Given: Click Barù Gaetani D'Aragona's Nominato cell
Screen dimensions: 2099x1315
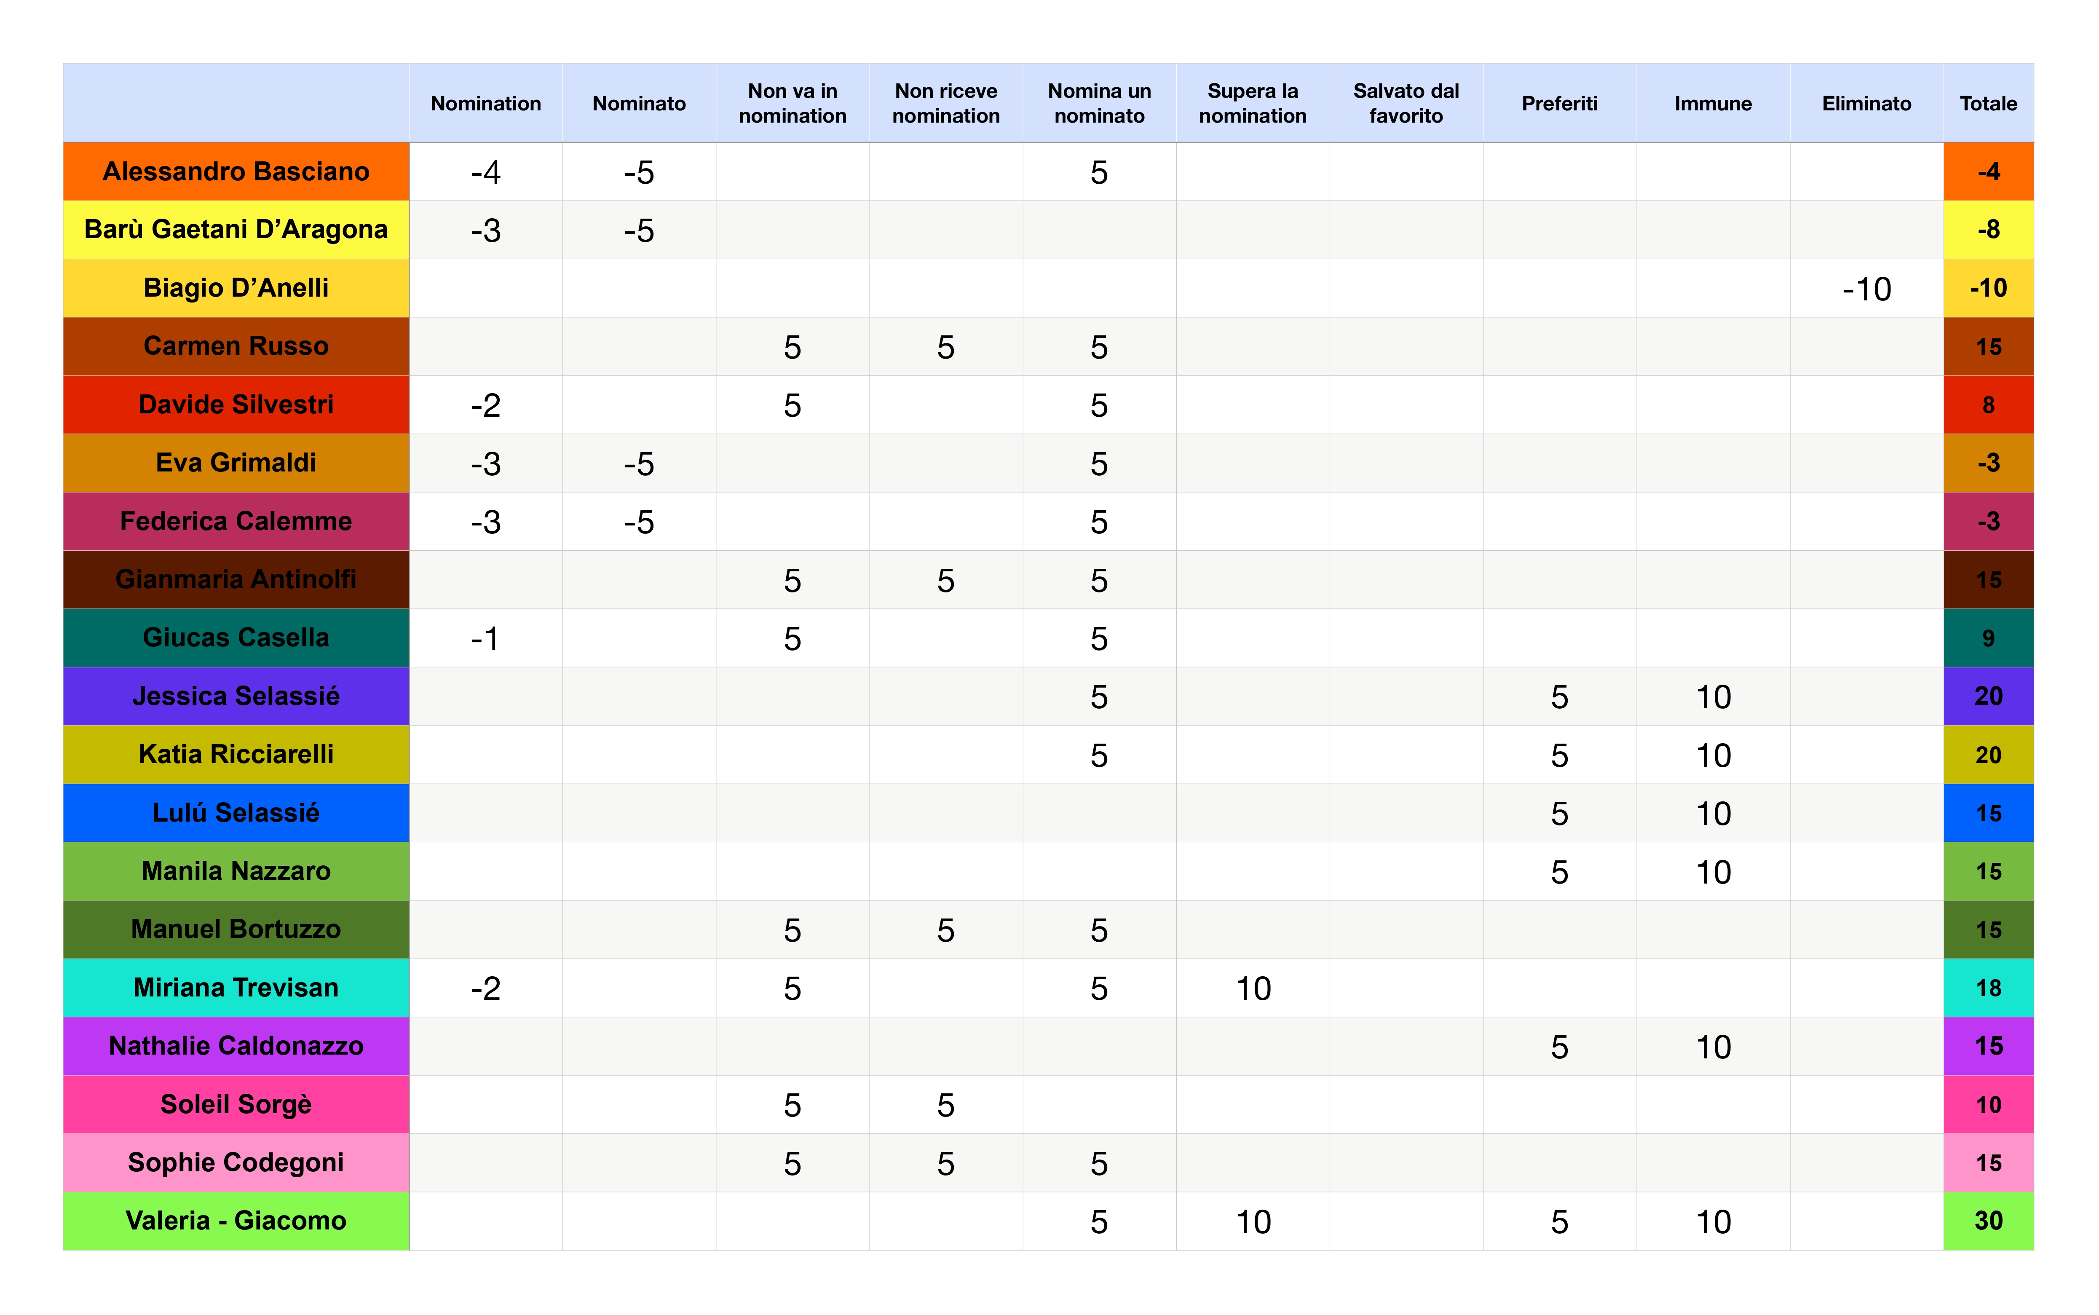Looking at the screenshot, I should point(638,230).
